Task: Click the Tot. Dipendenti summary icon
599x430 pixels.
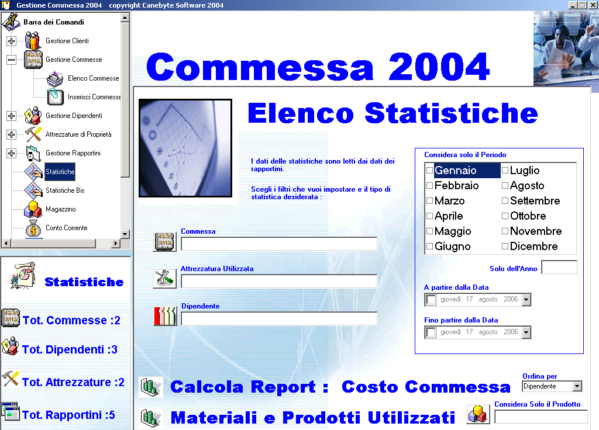Action: tap(11, 346)
